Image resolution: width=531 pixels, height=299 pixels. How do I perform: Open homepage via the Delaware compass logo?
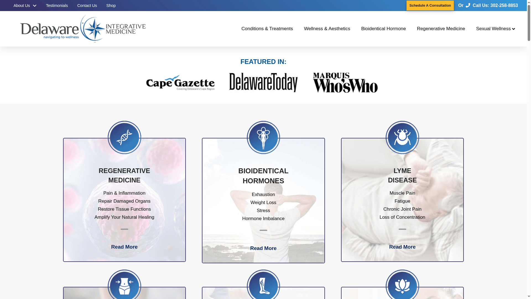pos(83,28)
